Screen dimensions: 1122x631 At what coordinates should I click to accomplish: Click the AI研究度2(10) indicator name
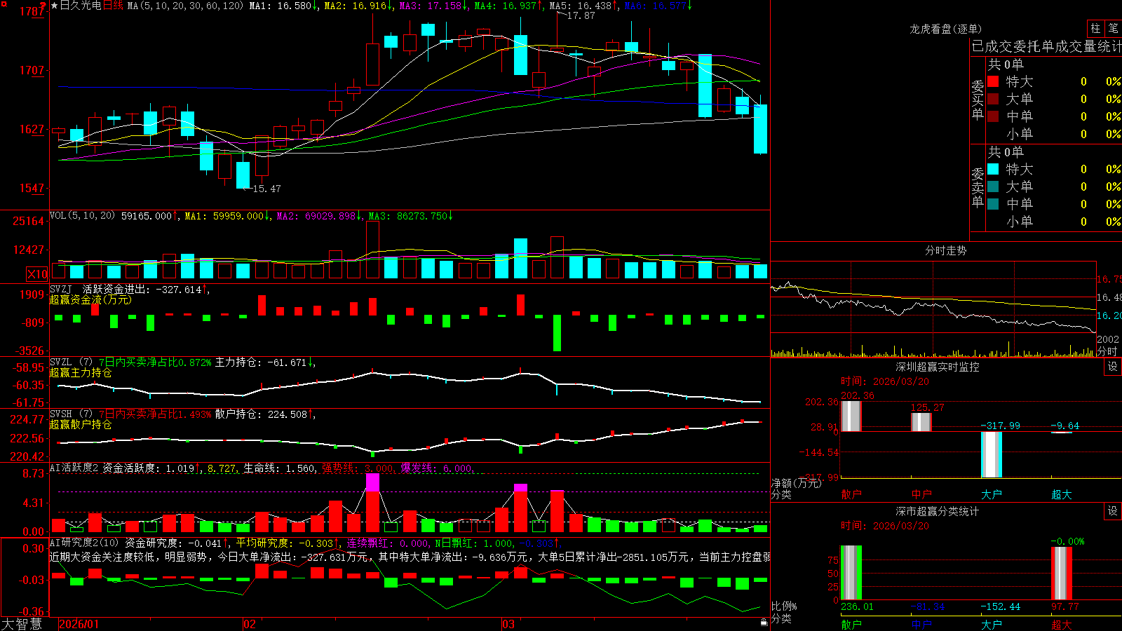(x=85, y=543)
